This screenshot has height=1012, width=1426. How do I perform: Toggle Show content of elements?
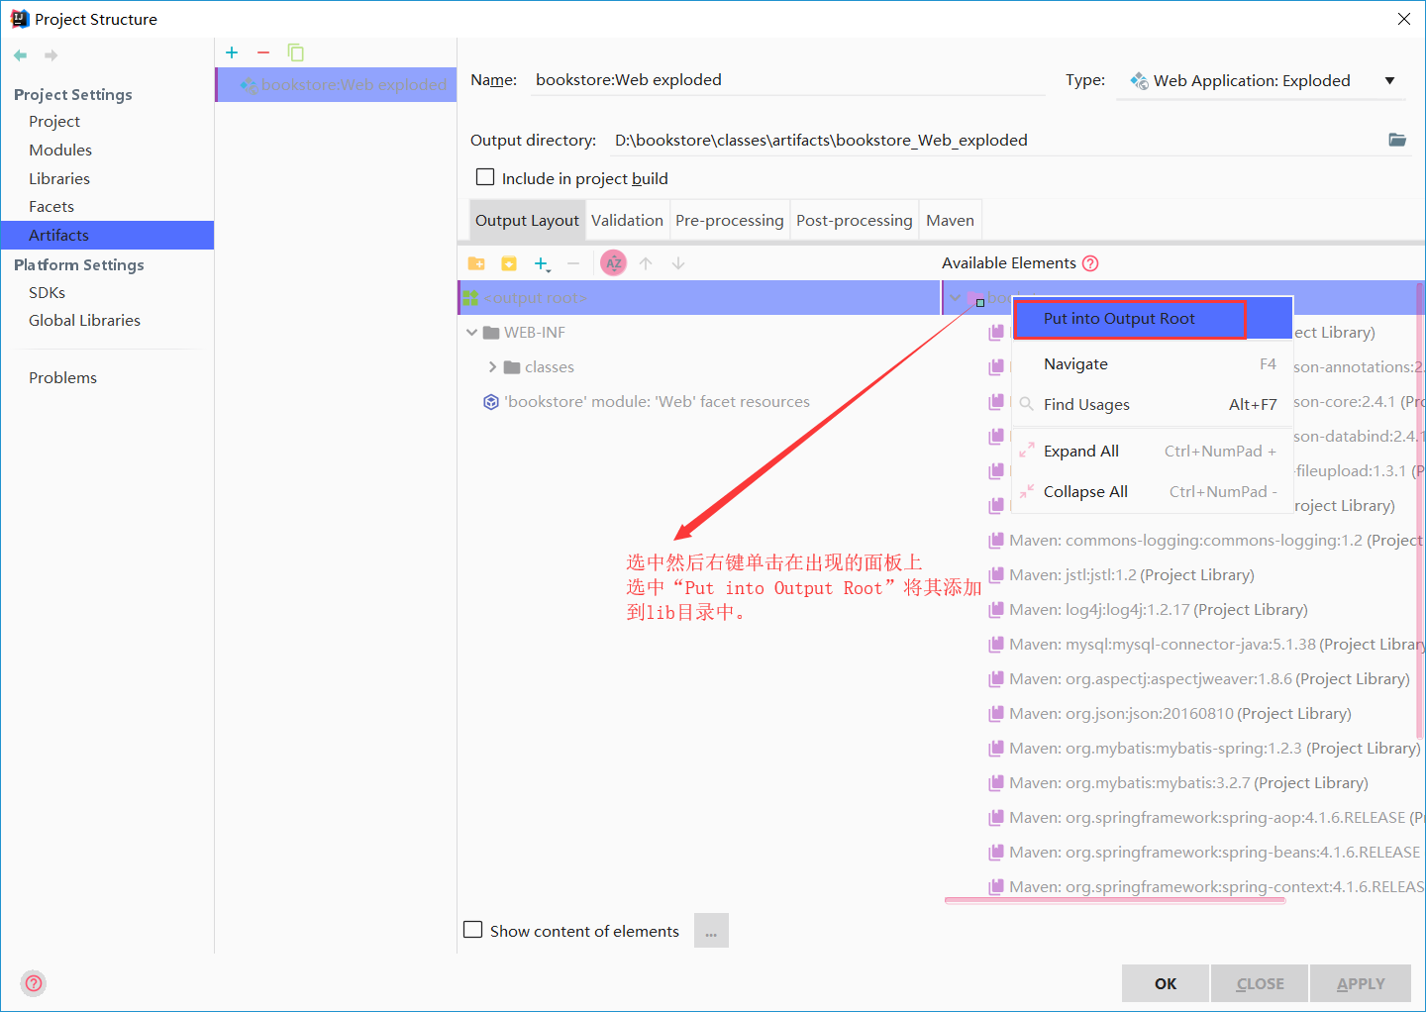473,930
